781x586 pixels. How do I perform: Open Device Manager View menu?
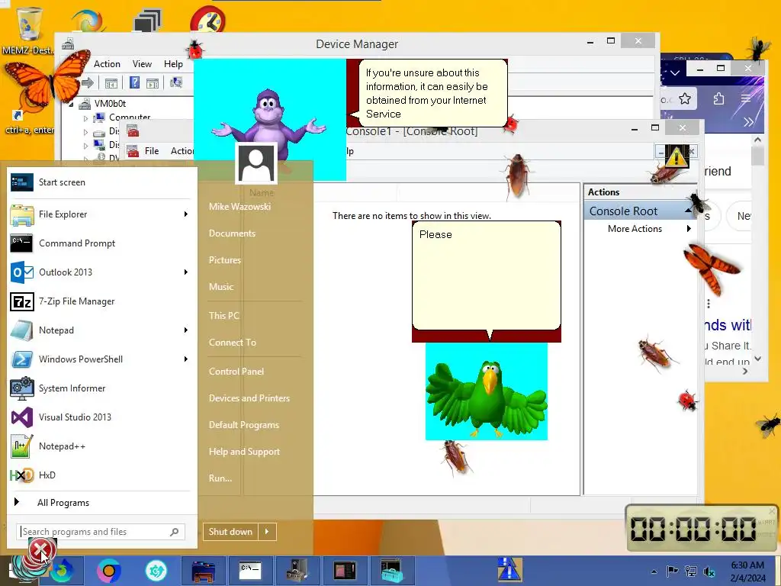142,64
